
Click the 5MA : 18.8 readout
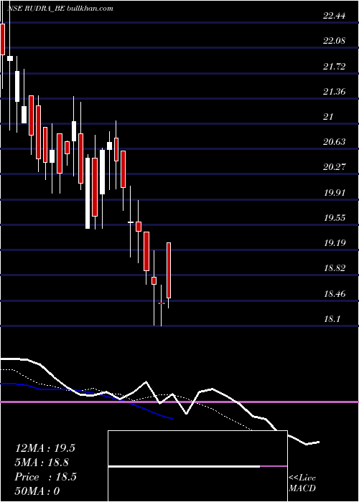pos(42,463)
